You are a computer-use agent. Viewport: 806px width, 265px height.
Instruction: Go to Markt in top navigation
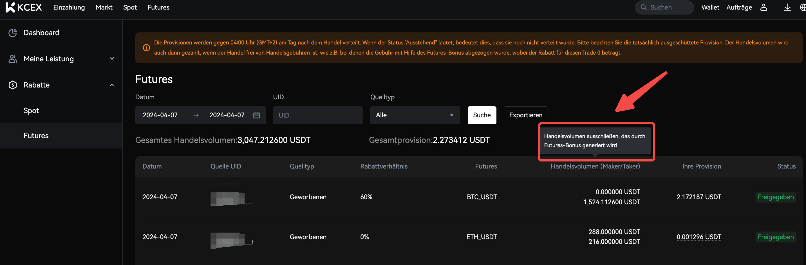coord(104,7)
